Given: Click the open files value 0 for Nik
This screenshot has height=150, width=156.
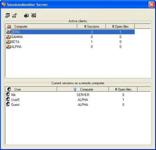Looking at the screenshot, I should 123,95.
